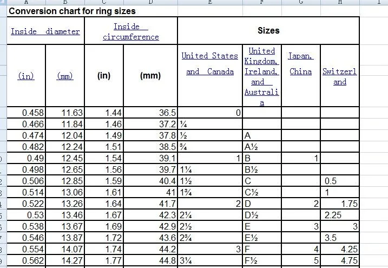The width and height of the screenshot is (388, 268).
Task: Select cell with value 0.466
Action: 26,124
